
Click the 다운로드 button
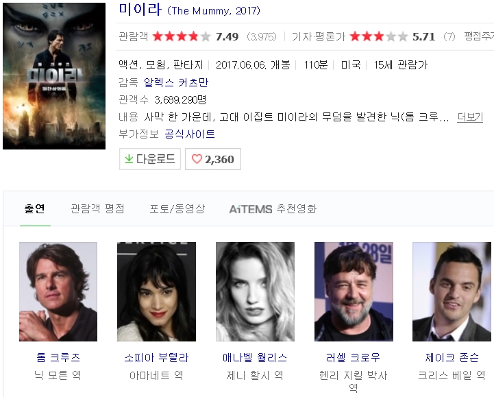click(150, 159)
